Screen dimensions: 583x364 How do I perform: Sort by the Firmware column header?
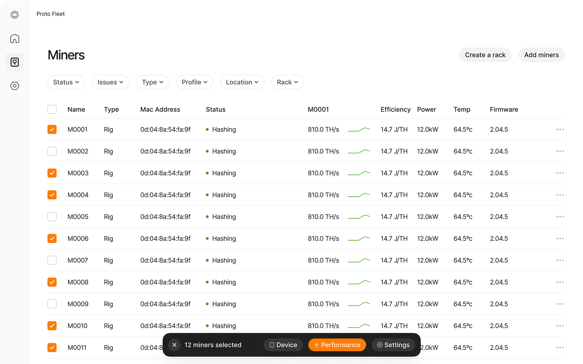pos(504,110)
